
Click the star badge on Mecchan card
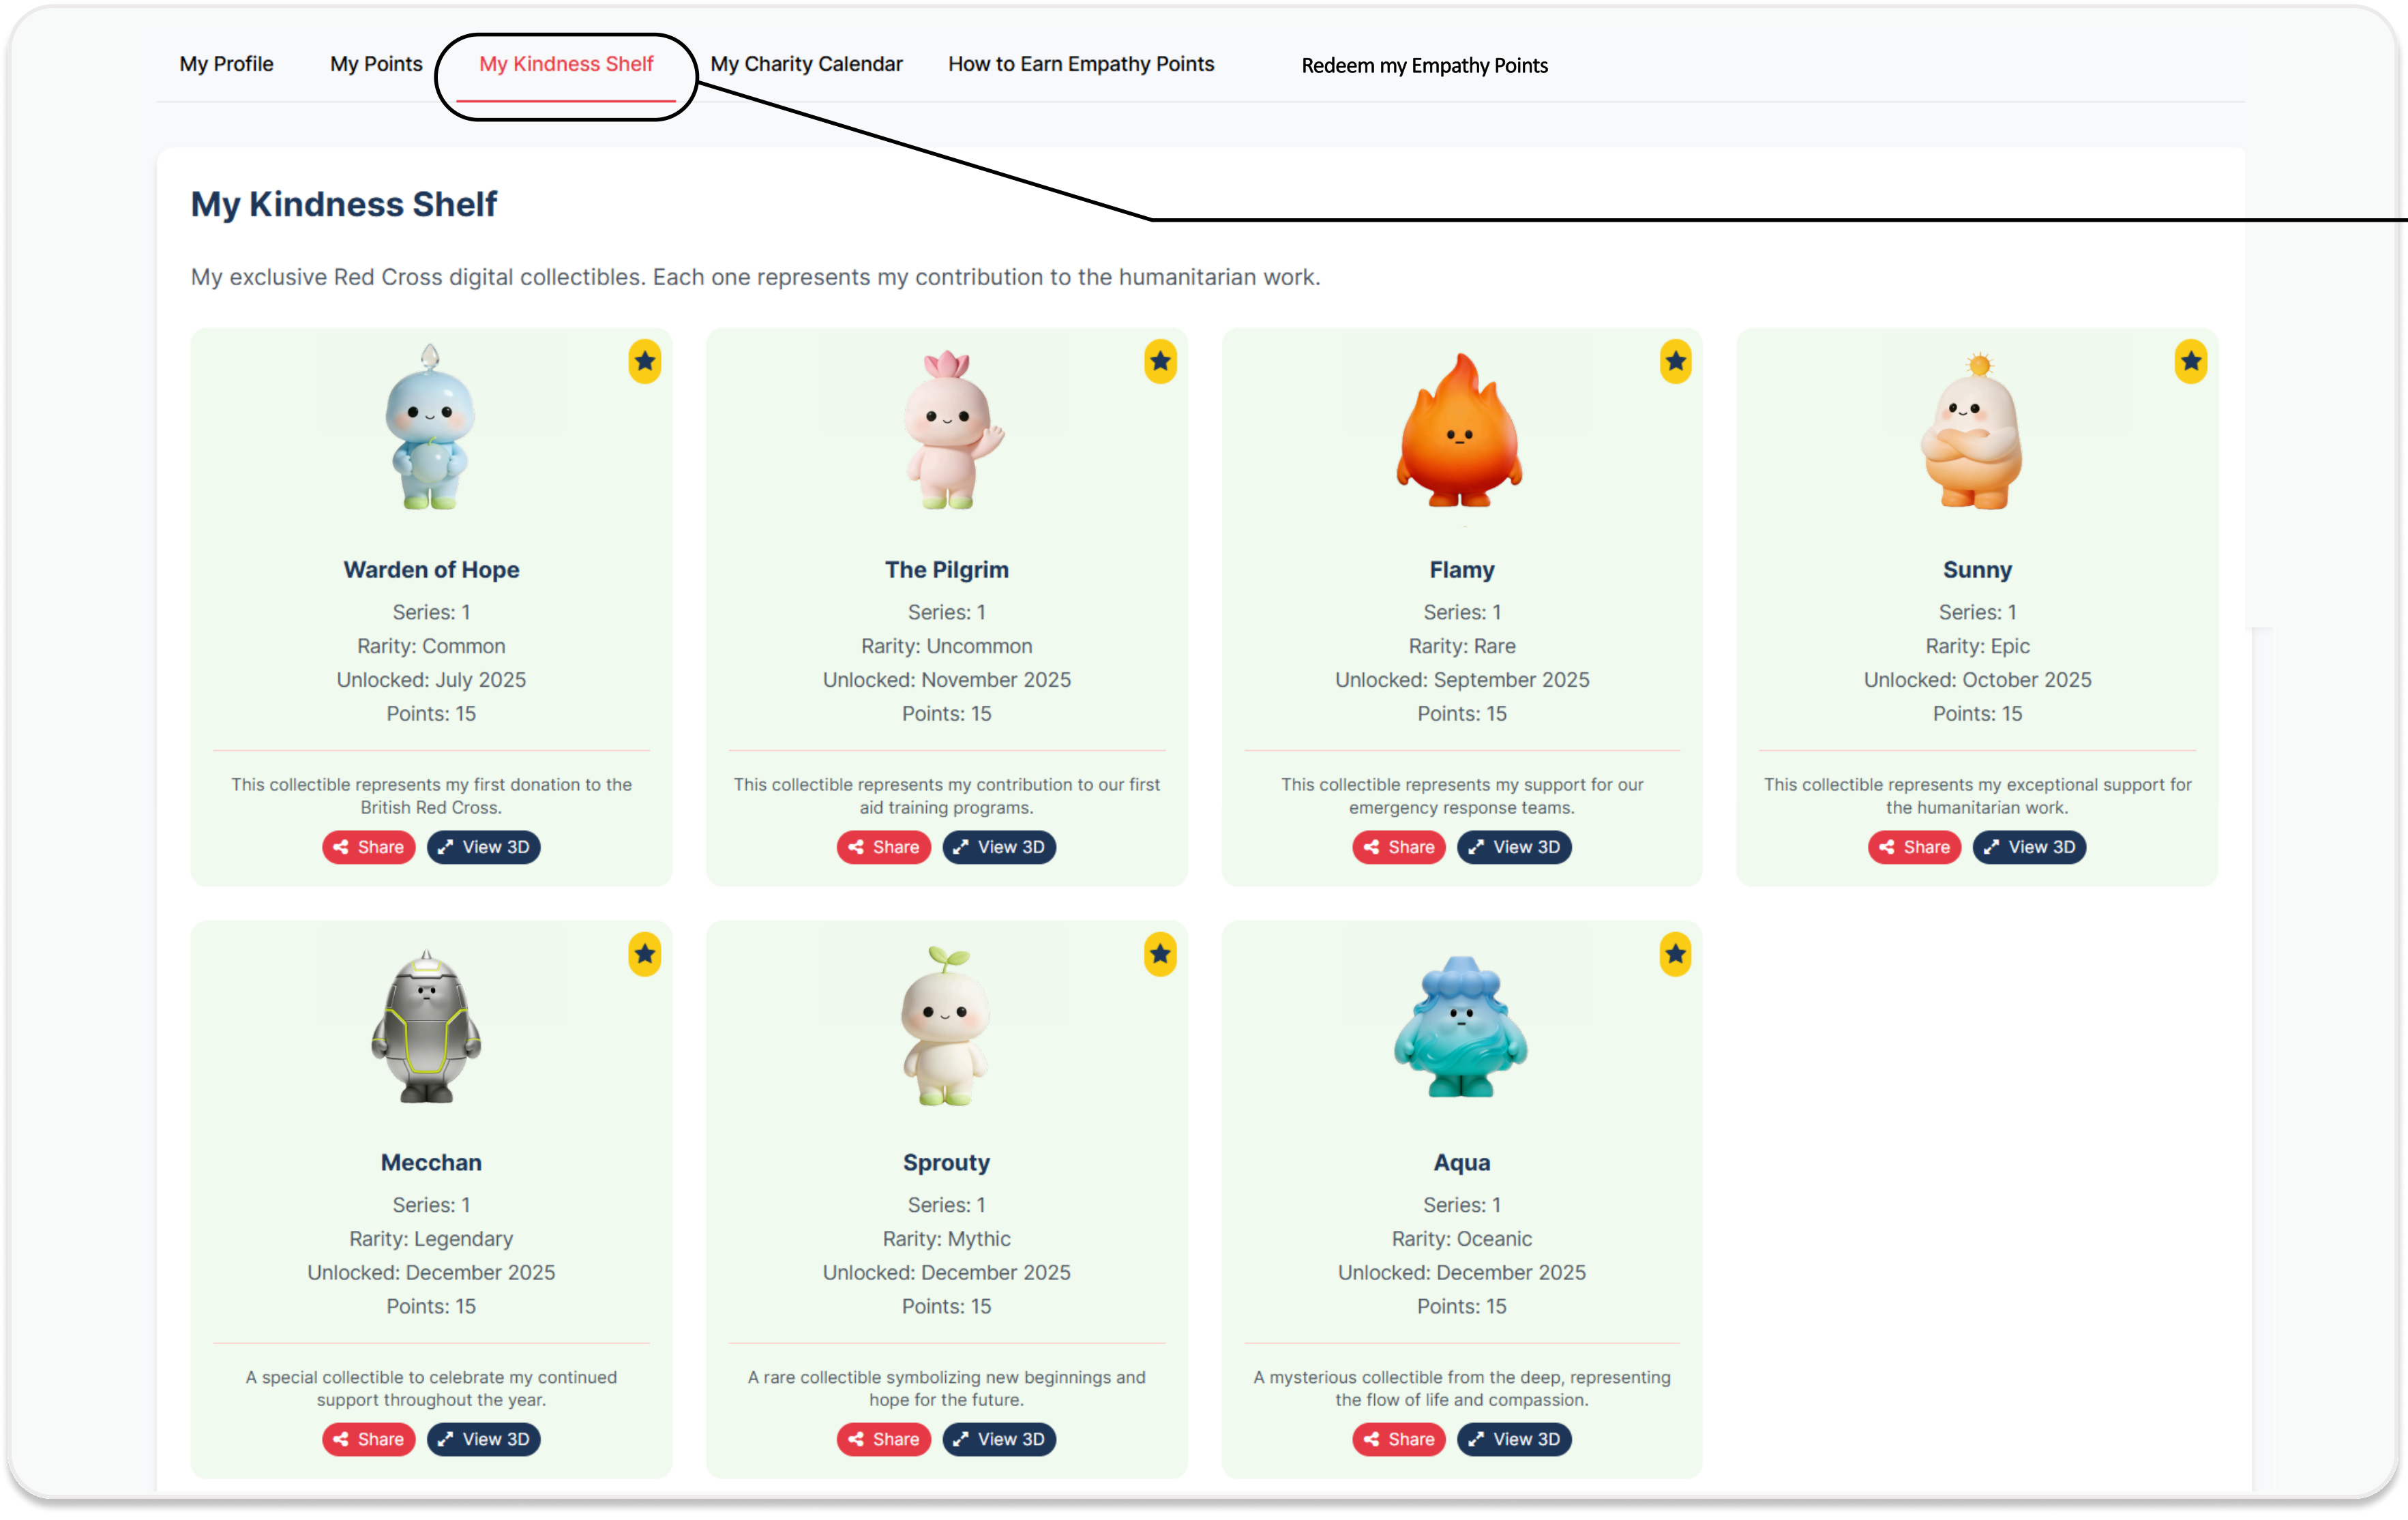(645, 954)
